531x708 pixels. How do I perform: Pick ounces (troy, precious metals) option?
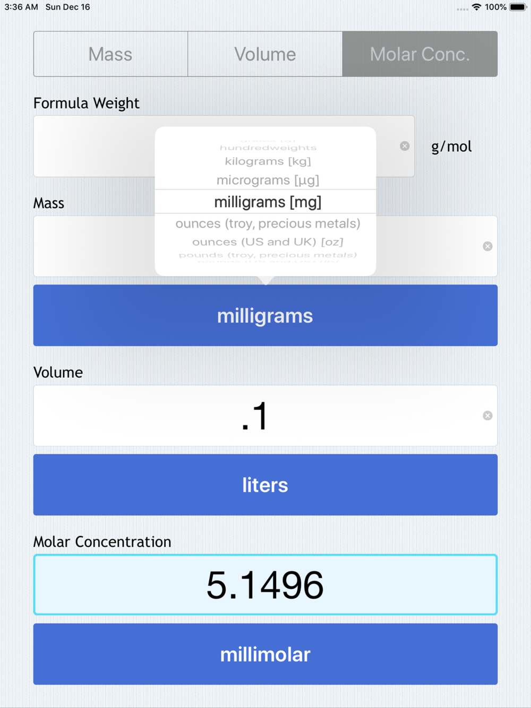pos(268,223)
